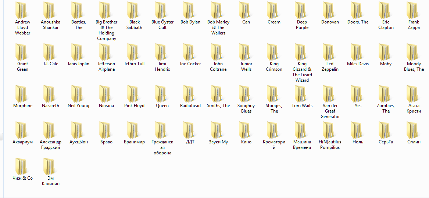This screenshot has width=429, height=198.
Task: Click the Tom Waits folder icon
Action: (300, 93)
